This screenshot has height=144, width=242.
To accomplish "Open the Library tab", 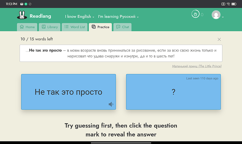I will [x=50, y=27].
